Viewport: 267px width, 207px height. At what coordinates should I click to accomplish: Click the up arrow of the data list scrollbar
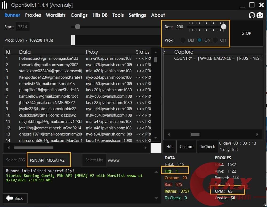(155, 52)
